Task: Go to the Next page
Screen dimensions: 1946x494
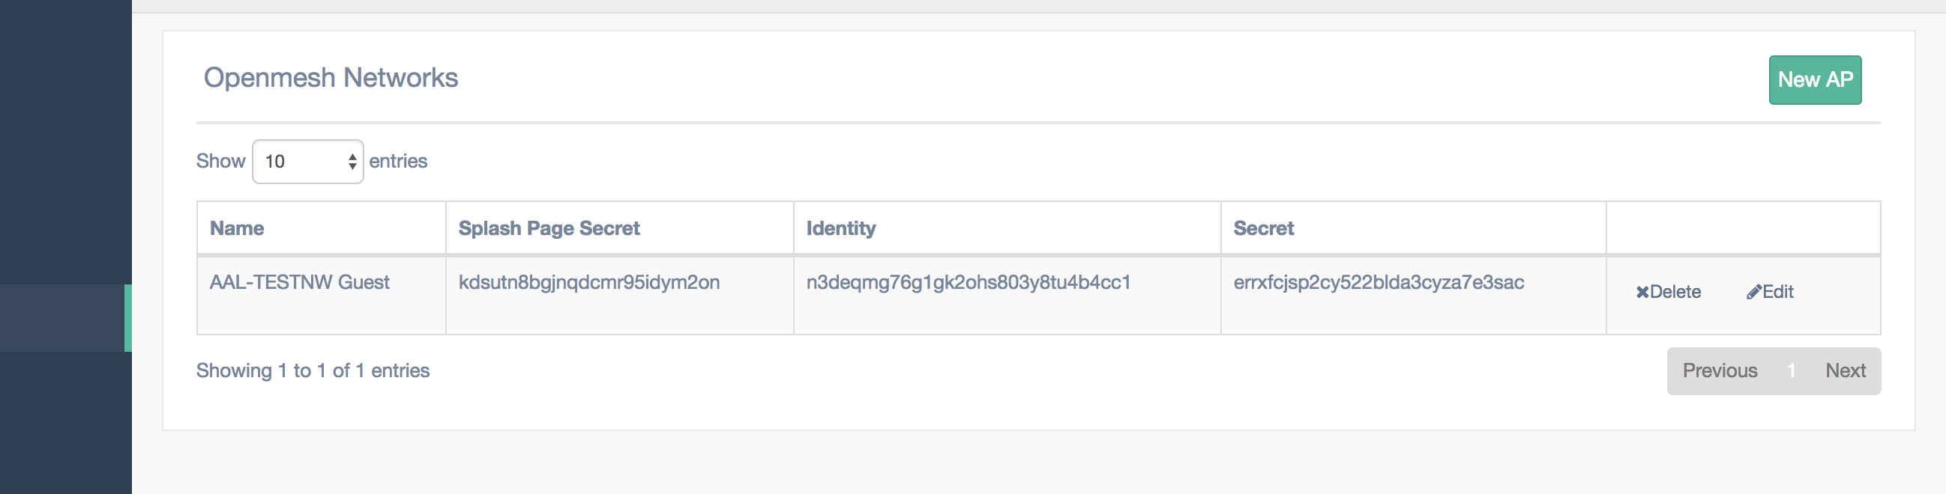Action: pyautogui.click(x=1845, y=370)
